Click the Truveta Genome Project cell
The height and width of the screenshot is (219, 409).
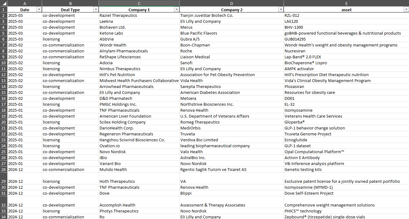click(346, 134)
